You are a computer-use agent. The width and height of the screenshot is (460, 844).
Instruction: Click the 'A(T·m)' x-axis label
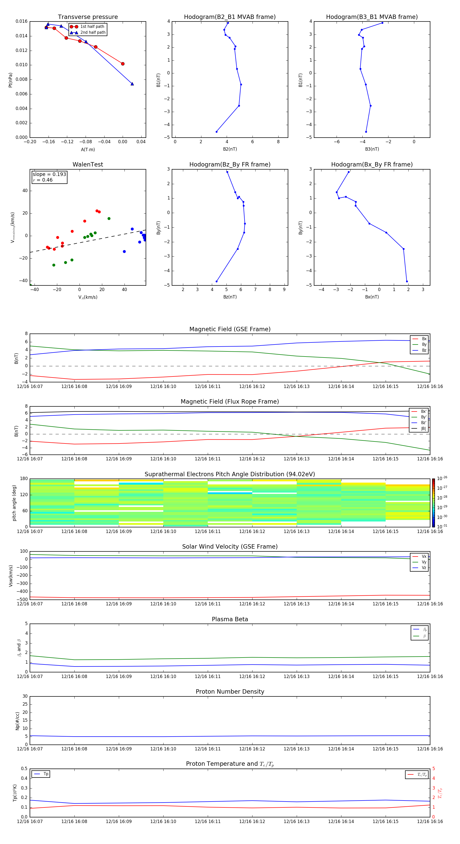pos(88,149)
